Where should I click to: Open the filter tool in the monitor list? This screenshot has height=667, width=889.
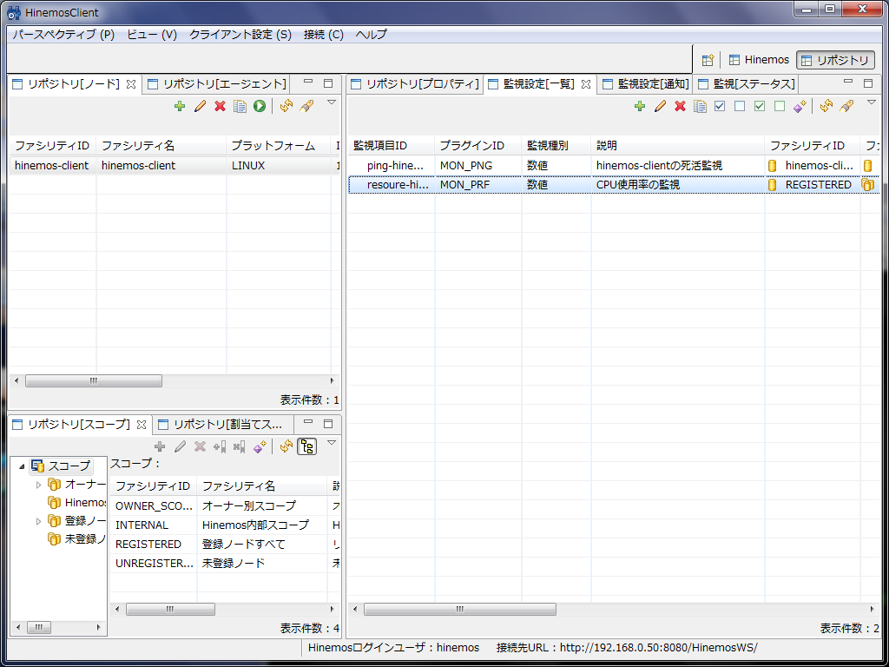tap(847, 106)
